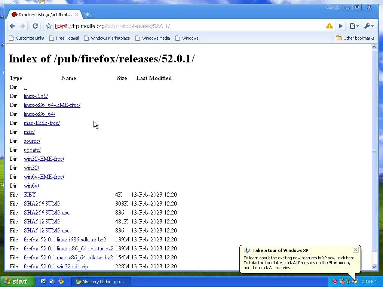The image size is (383, 287).
Task: Open the SHA256SUMS.asc file link
Action: [x=47, y=213]
